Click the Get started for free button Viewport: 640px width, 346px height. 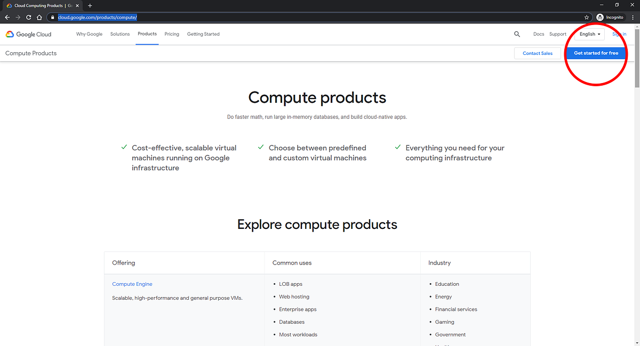click(596, 53)
